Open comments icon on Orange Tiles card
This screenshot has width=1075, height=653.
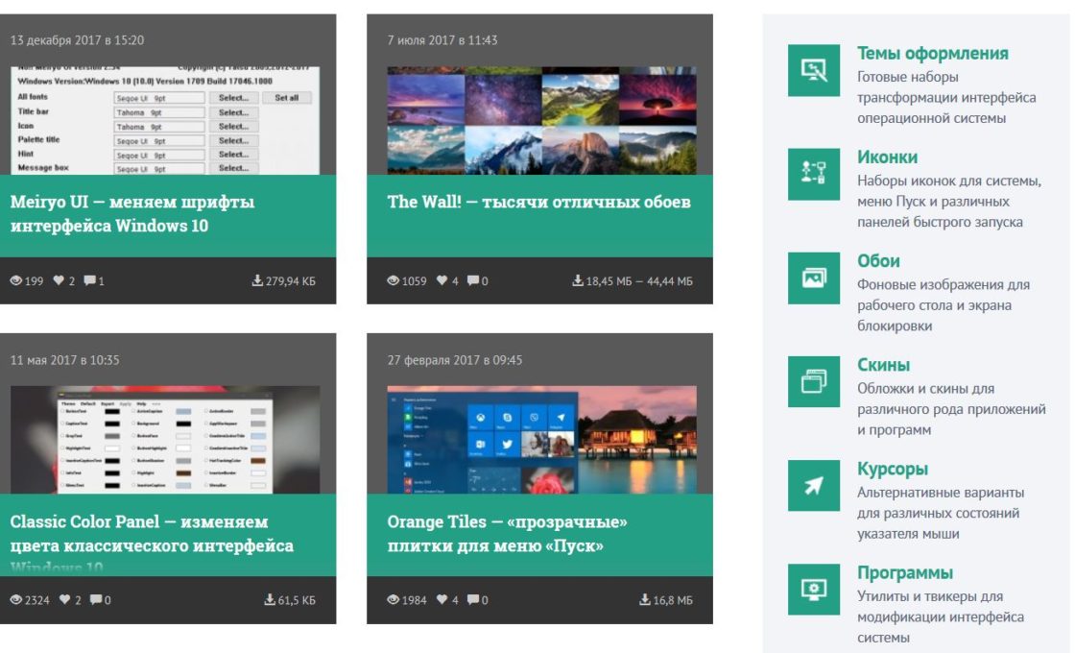473,599
